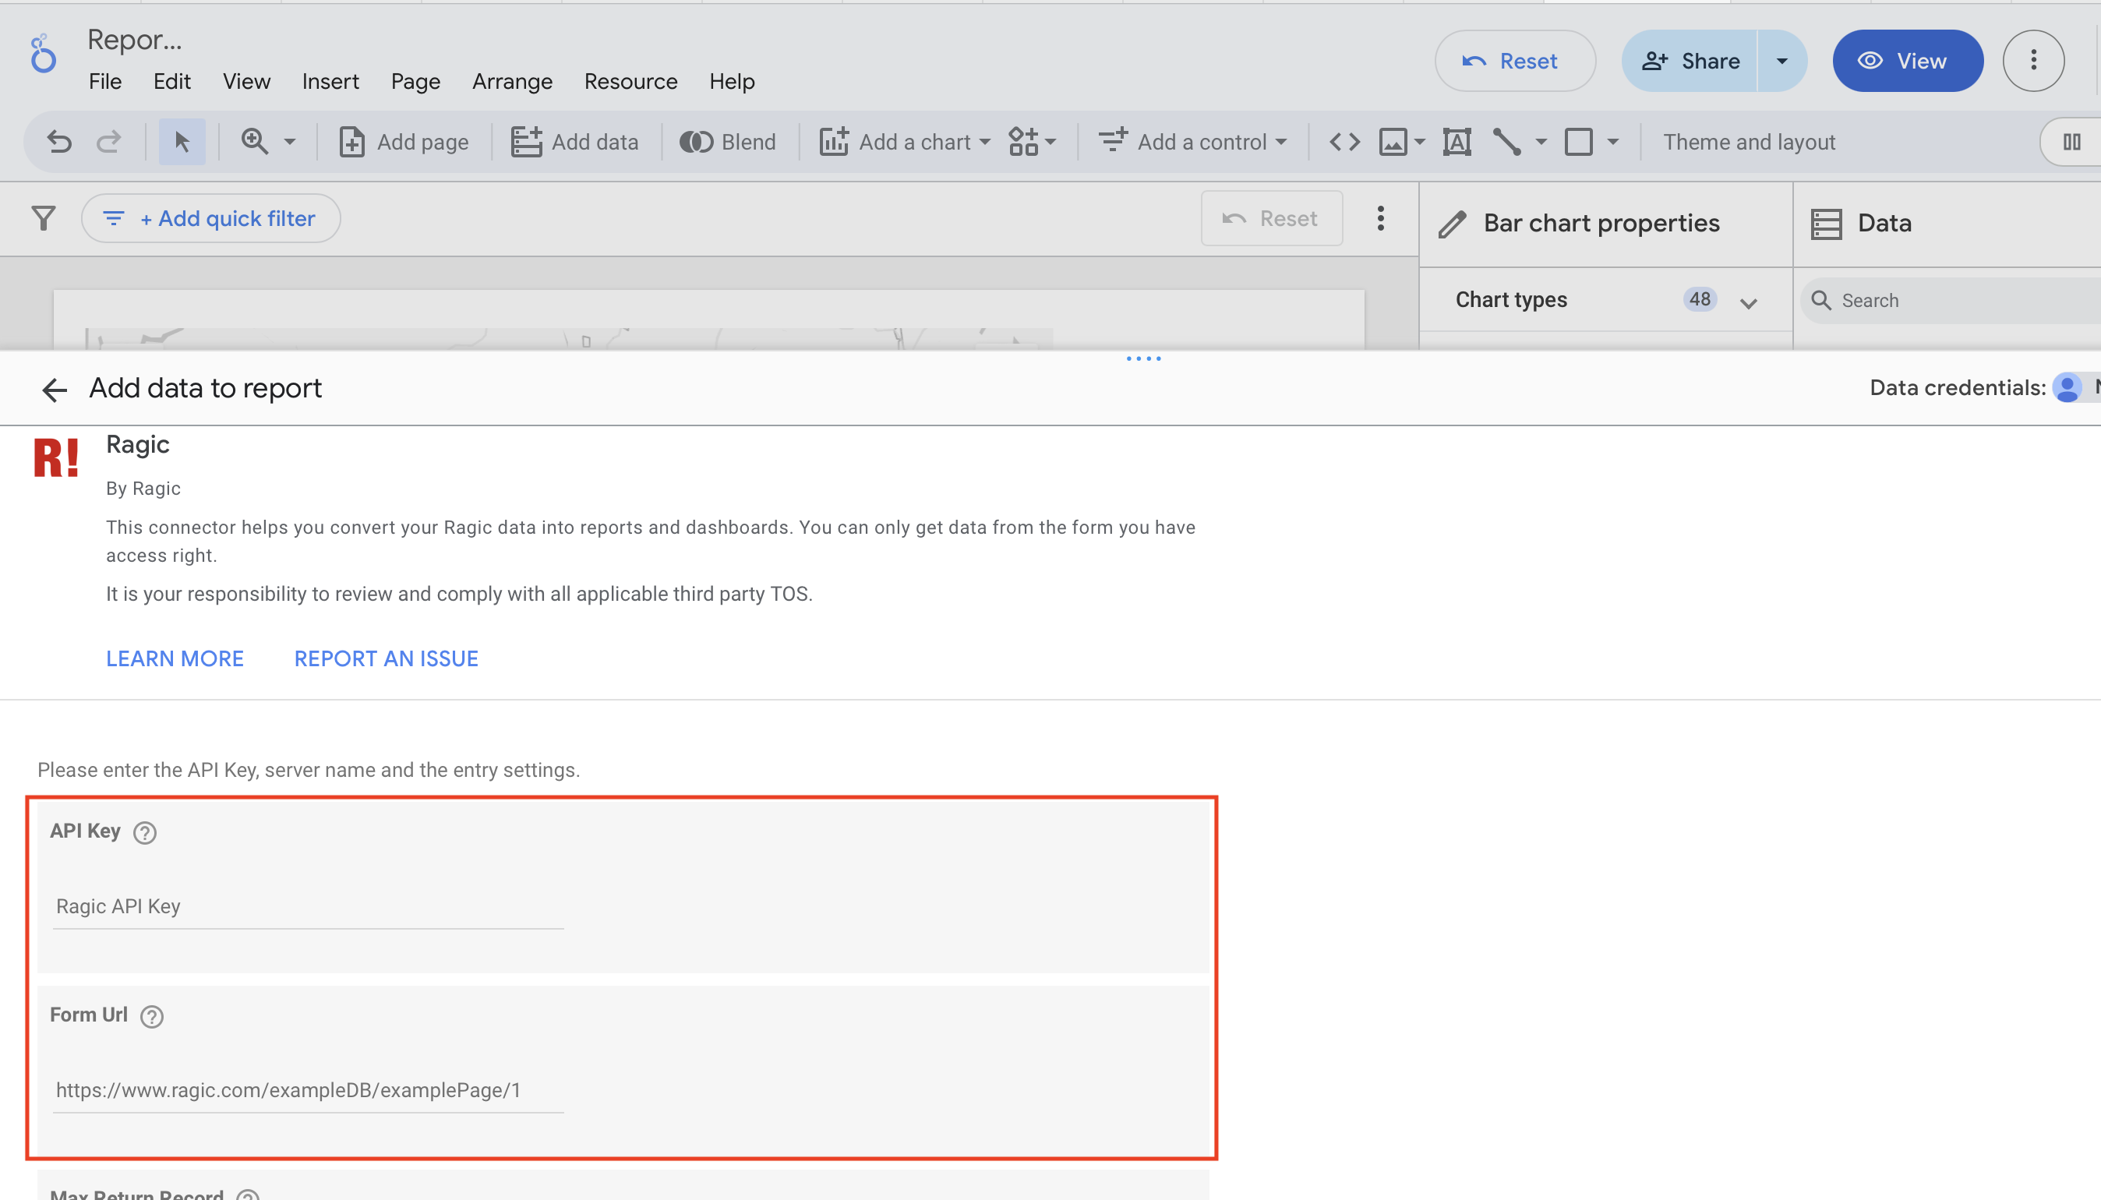
Task: Click the insert image icon
Action: pos(1393,142)
